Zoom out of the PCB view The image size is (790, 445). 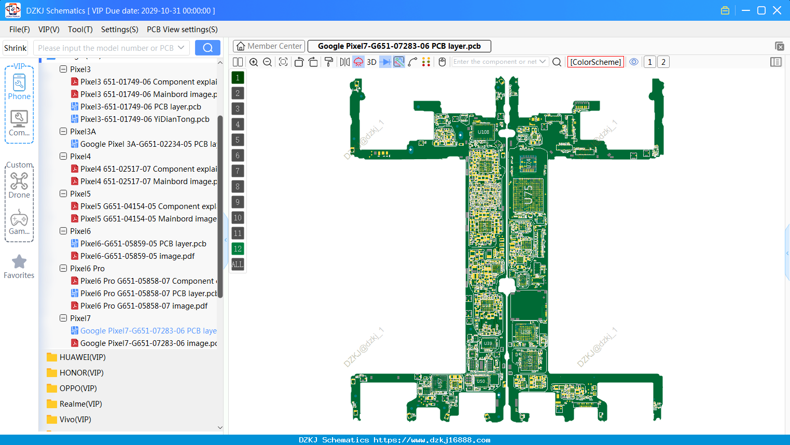[268, 62]
